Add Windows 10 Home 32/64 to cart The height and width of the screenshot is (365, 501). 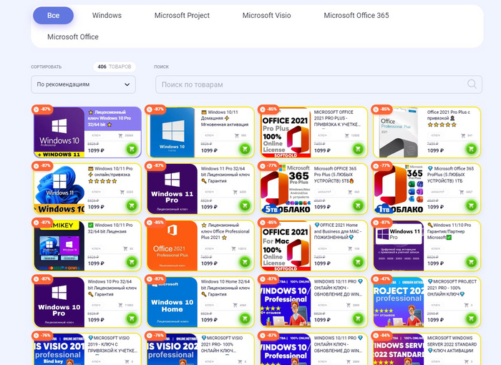coord(245,318)
